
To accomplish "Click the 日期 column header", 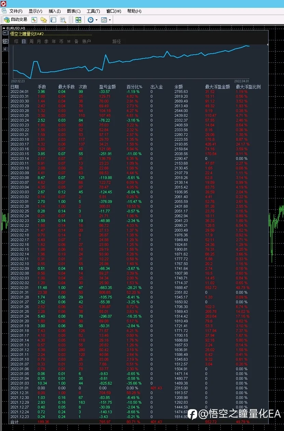I will click(15, 87).
